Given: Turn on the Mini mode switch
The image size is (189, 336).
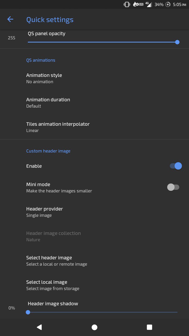Looking at the screenshot, I should click(173, 187).
